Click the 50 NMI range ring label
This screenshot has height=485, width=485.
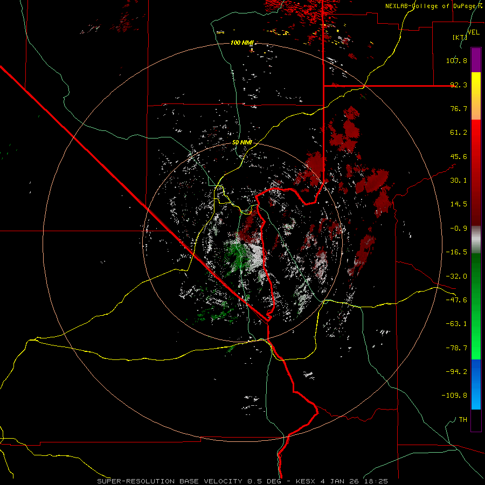[x=242, y=143]
